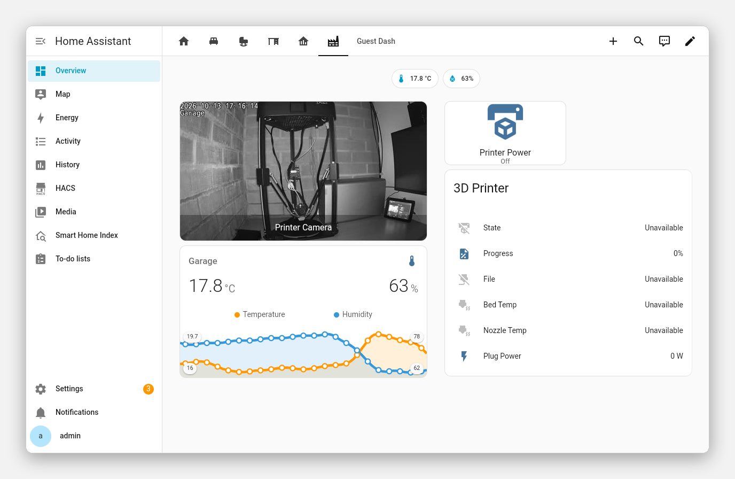The height and width of the screenshot is (479, 735).
Task: Open search with the magnifier icon
Action: tap(639, 41)
